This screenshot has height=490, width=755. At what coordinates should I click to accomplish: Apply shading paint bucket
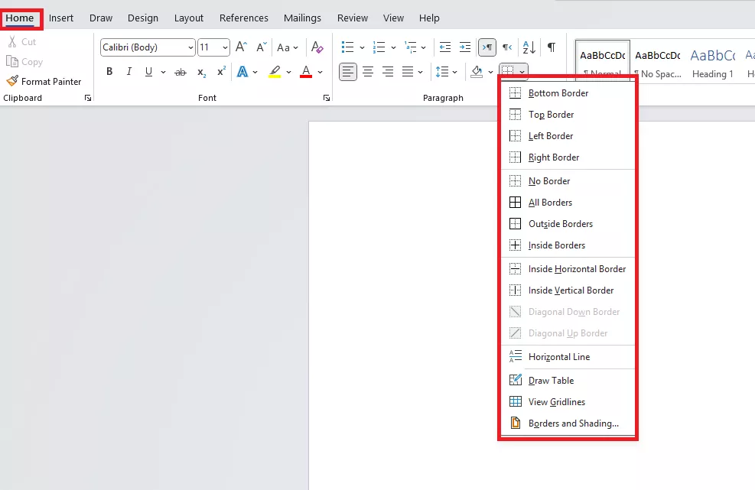pos(477,72)
